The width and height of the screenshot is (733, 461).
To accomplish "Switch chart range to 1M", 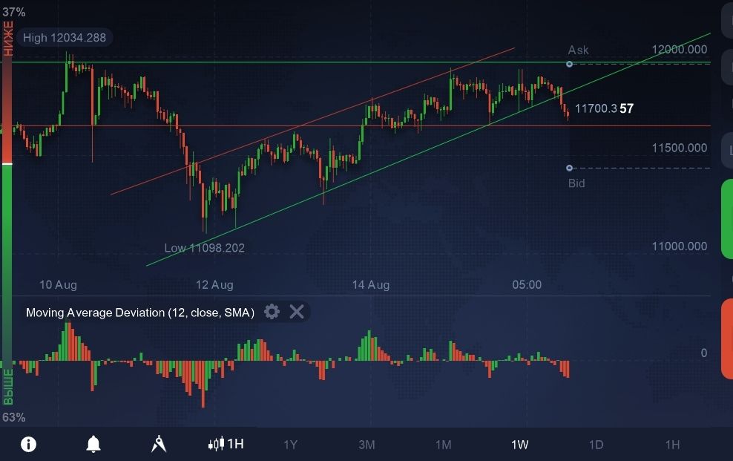I will (x=443, y=445).
